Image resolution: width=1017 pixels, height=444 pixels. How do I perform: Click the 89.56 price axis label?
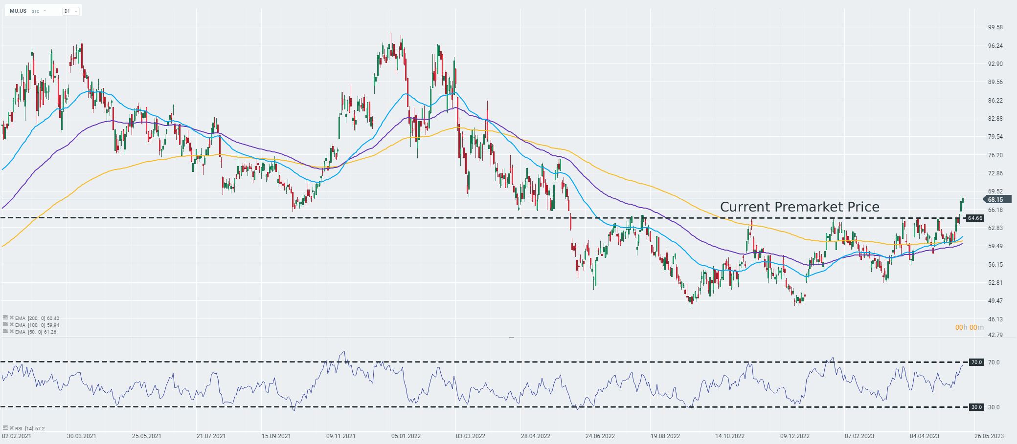[995, 82]
